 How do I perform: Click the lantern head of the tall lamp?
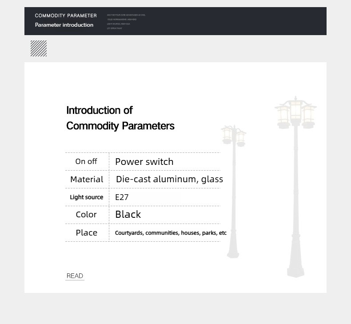(x=295, y=112)
